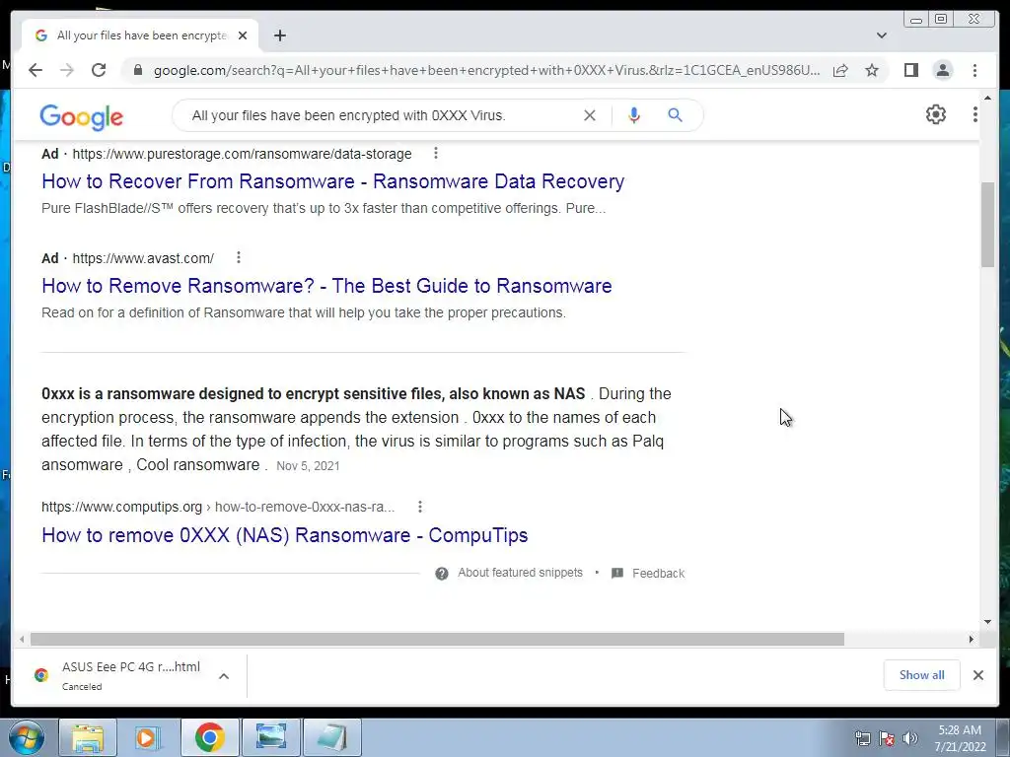1010x757 pixels.
Task: Expand the tab search dropdown arrow
Action: click(x=882, y=35)
